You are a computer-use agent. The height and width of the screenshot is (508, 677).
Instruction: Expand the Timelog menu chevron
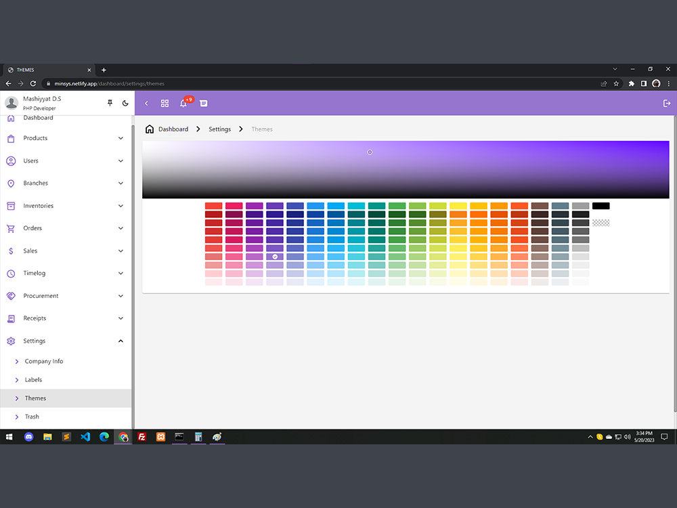coord(121,274)
